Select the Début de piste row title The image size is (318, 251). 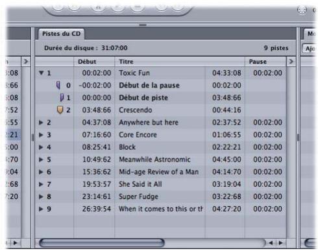(143, 98)
